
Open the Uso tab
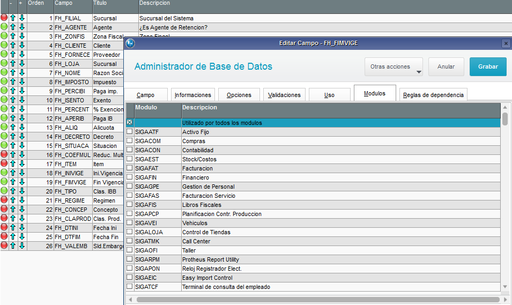[330, 95]
